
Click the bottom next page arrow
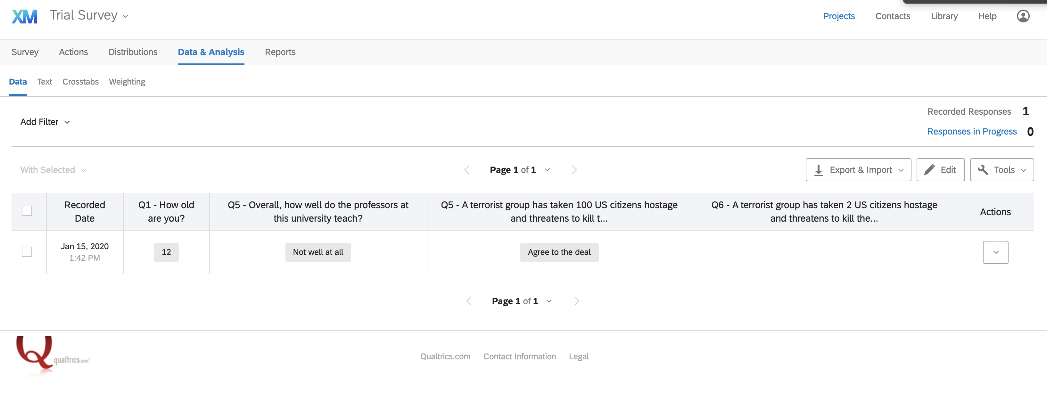(576, 301)
